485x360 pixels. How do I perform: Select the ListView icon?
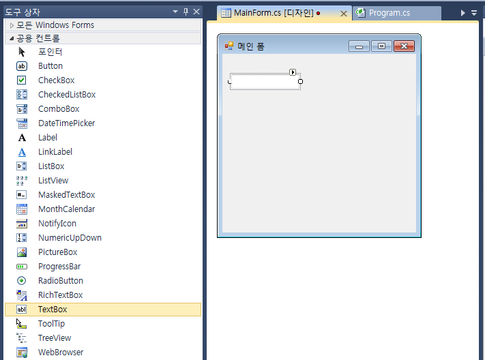22,181
